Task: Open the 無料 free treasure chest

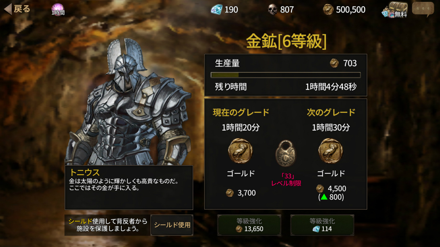Action: tap(395, 10)
